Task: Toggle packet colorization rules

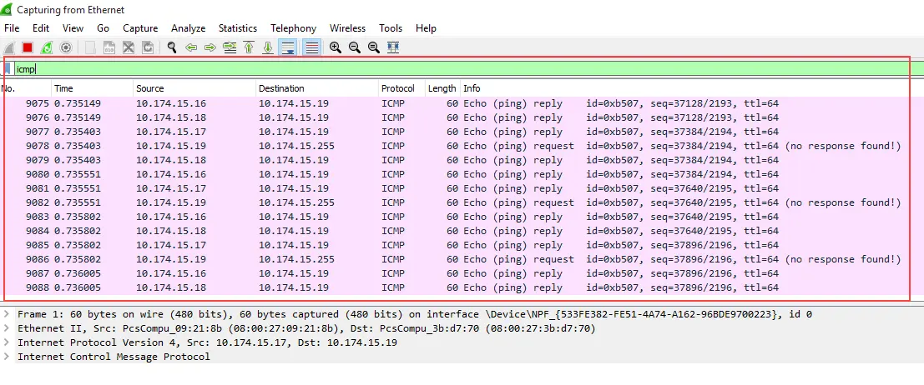Action: (311, 47)
